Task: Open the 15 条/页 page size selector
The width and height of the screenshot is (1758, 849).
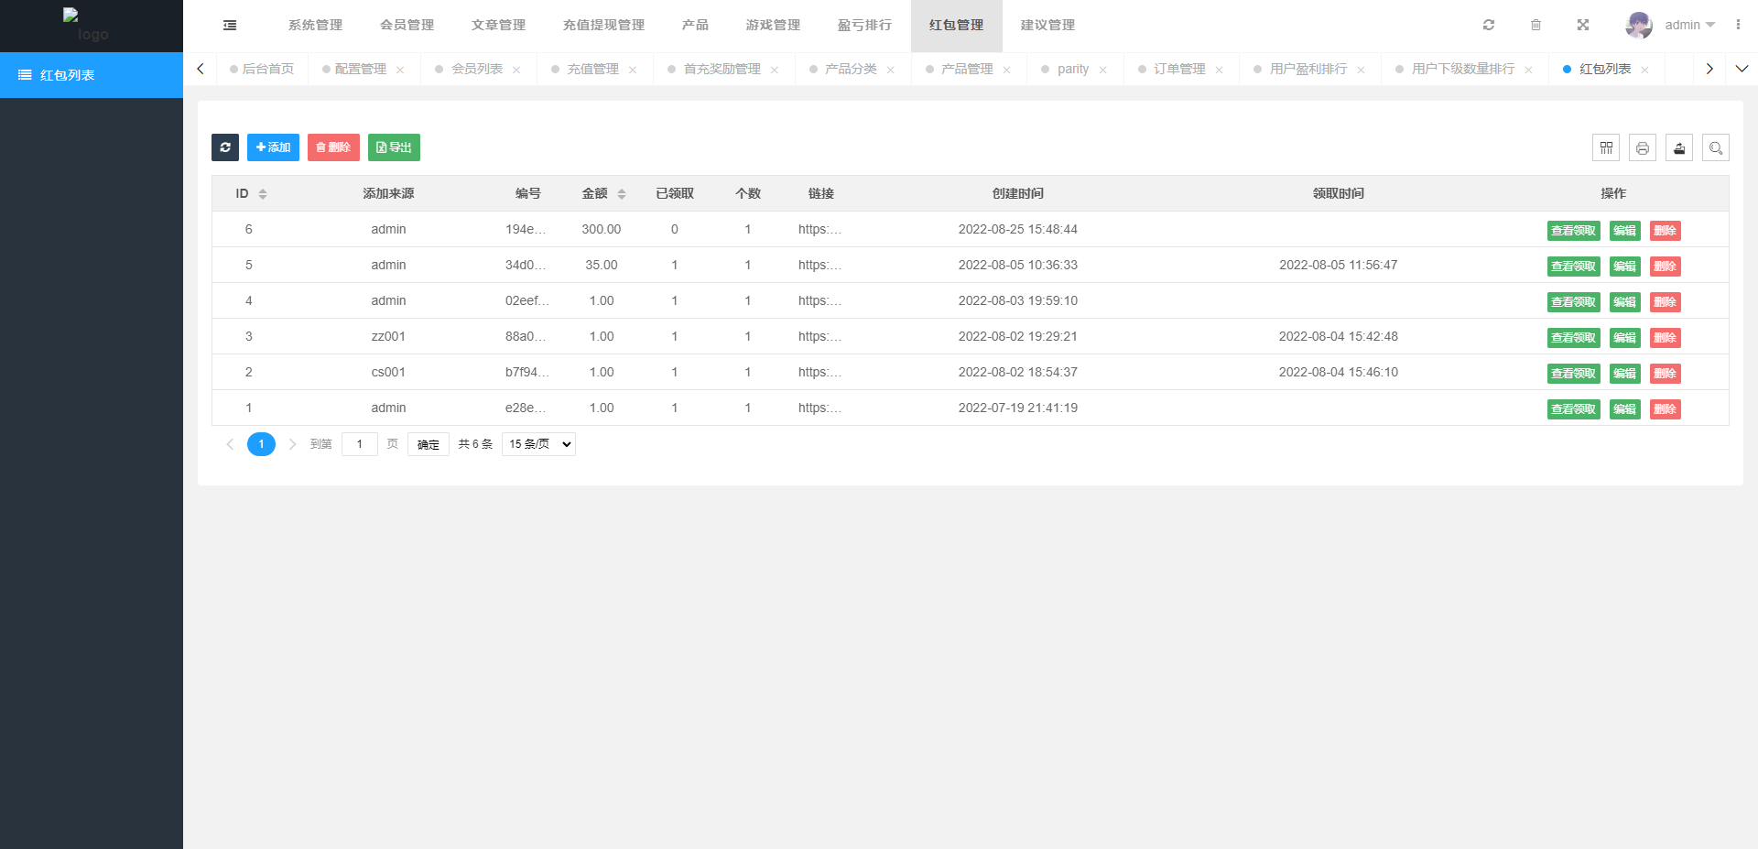Action: pos(537,443)
